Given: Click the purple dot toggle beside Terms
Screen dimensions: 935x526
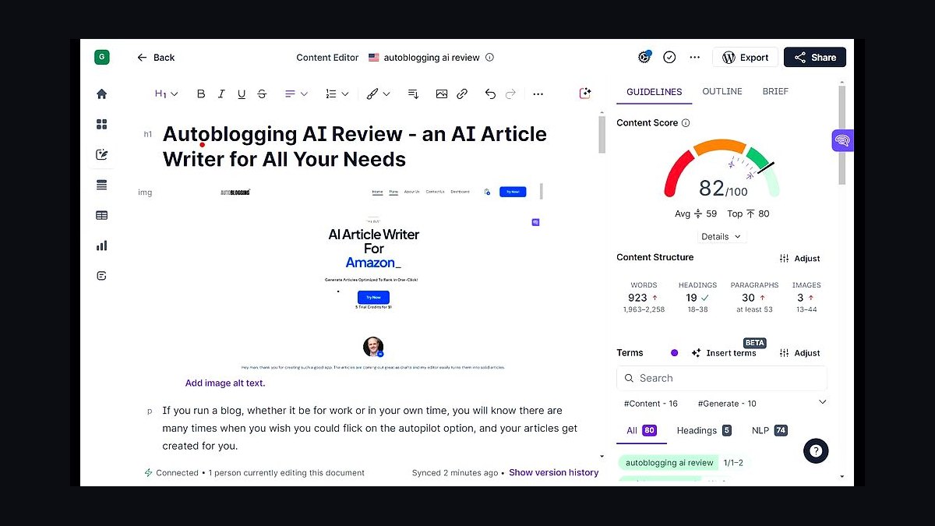Looking at the screenshot, I should [674, 353].
